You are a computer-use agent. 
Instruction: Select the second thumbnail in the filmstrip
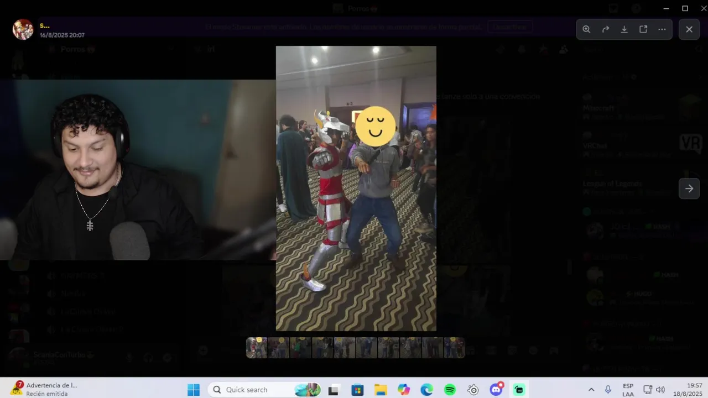[279, 348]
